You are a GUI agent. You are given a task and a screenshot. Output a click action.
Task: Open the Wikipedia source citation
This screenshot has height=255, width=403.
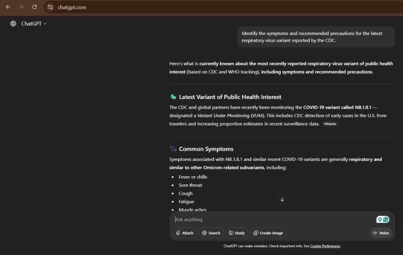[x=330, y=124]
